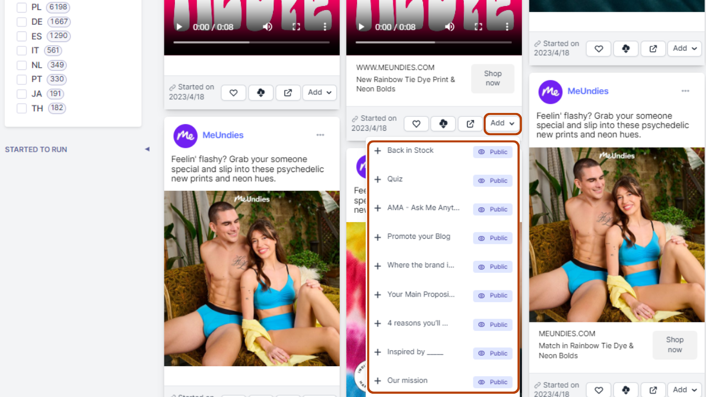Screen dimensions: 706x397
Task: Toggle the Public badge on the Quiz row
Action: [493, 180]
